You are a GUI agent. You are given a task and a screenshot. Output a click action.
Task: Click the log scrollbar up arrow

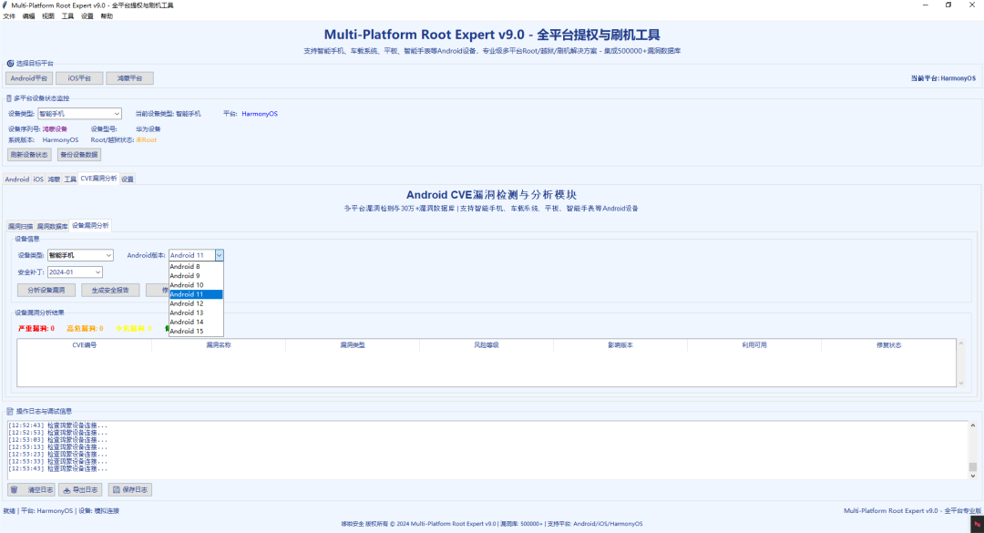coord(973,425)
